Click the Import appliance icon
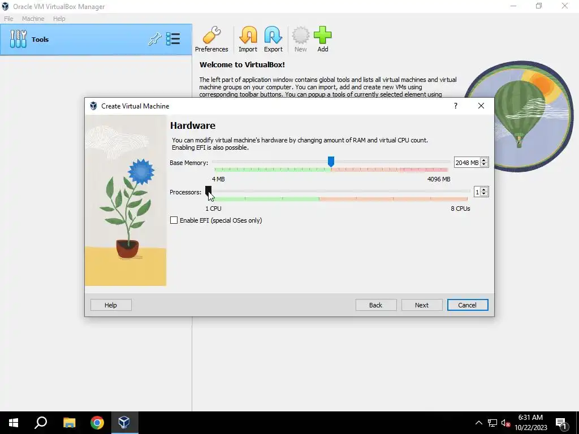The height and width of the screenshot is (434, 579). pos(248,40)
